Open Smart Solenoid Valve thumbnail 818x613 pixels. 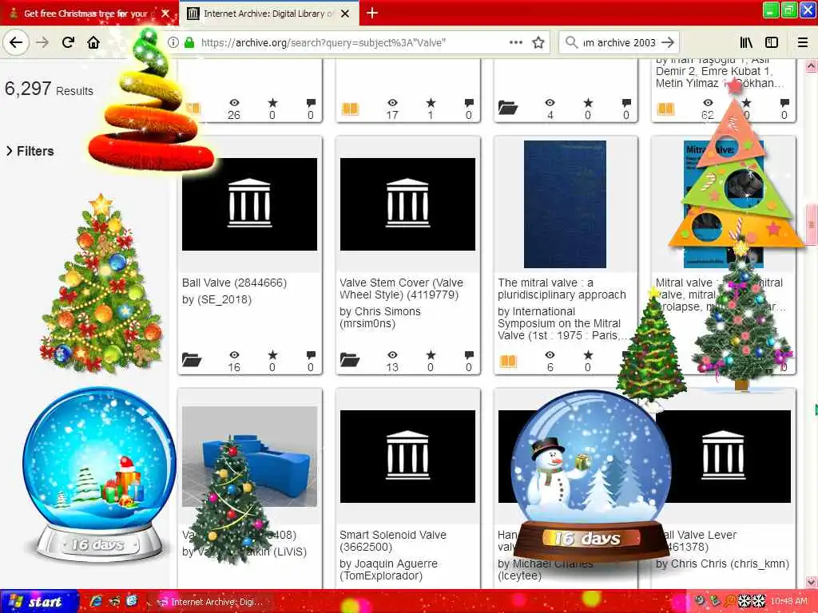point(407,457)
